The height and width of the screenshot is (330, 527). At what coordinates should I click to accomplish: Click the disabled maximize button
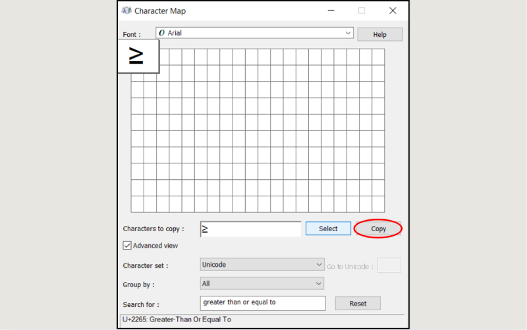361,11
